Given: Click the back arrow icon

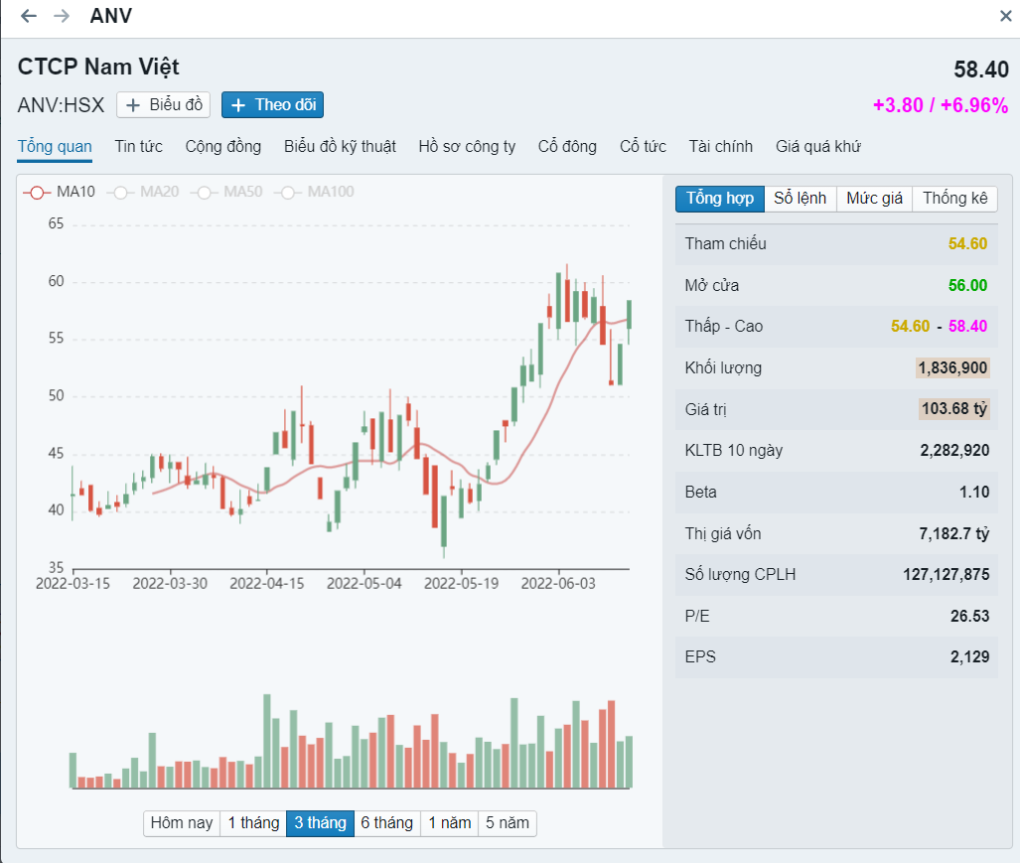Looking at the screenshot, I should (29, 16).
